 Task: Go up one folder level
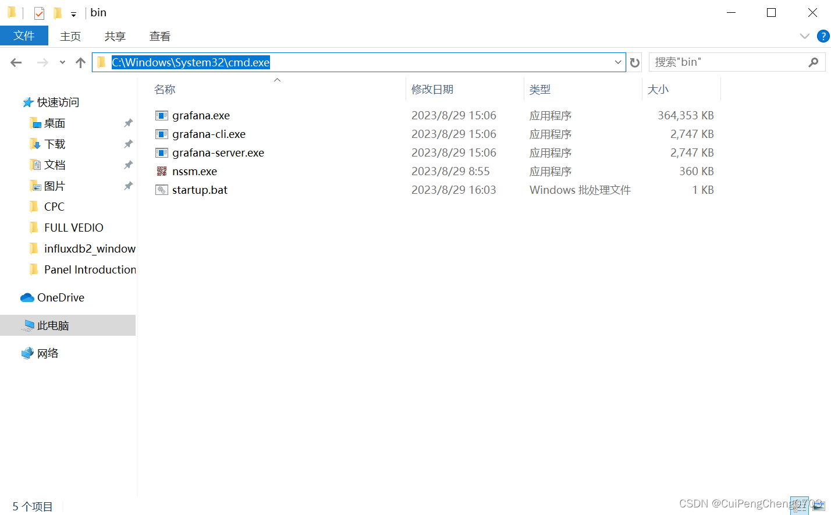pos(80,62)
